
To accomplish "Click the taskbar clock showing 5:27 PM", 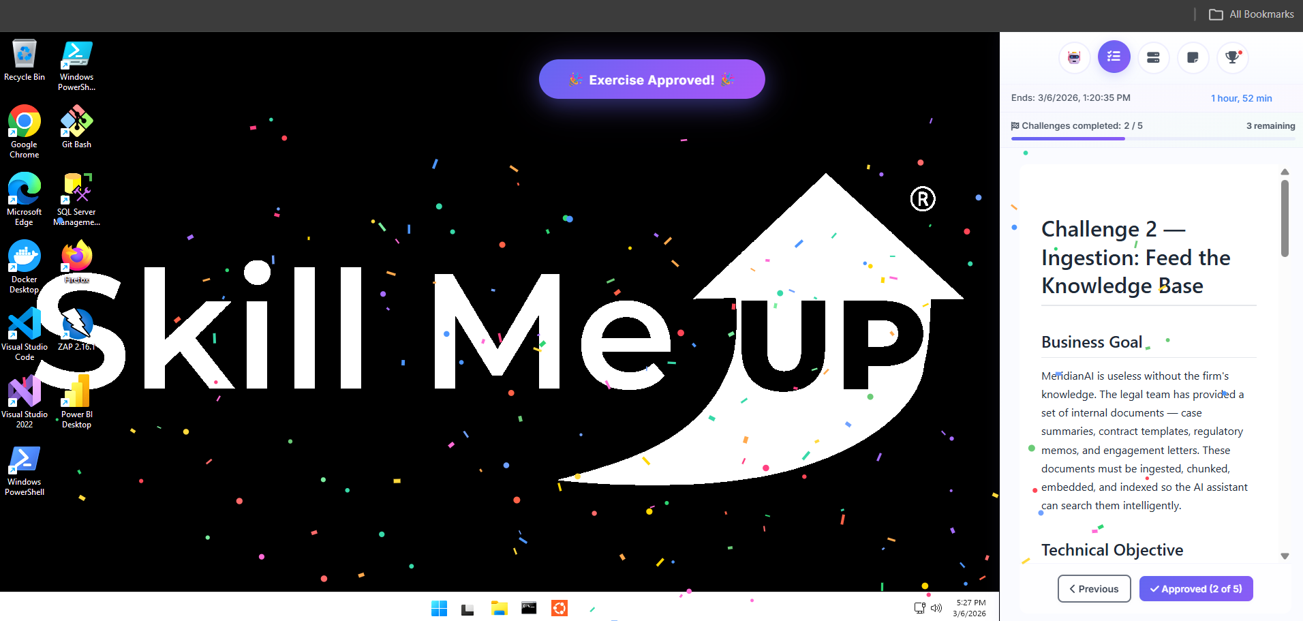I will pyautogui.click(x=970, y=608).
